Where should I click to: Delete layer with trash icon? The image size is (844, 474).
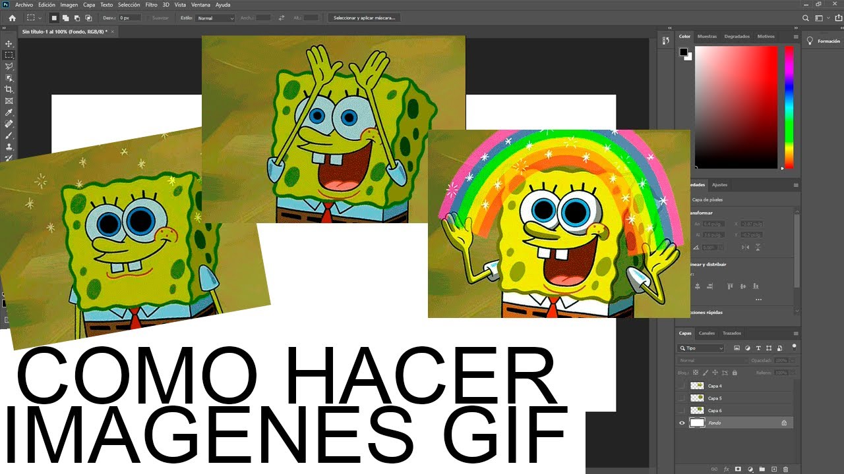[786, 469]
